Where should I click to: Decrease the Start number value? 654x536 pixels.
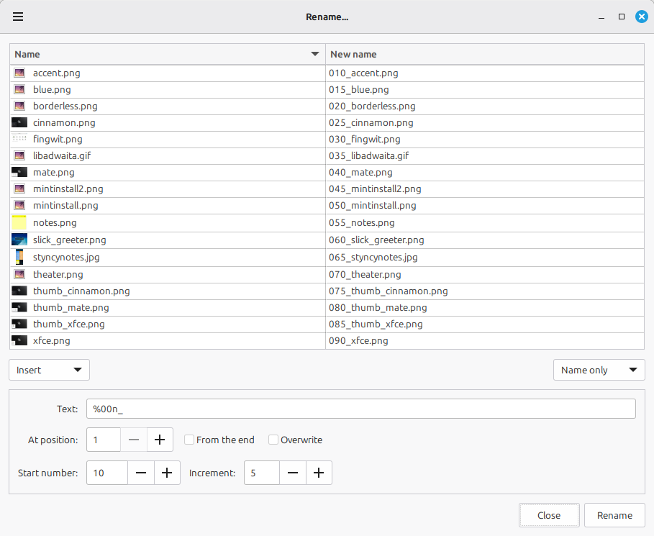141,473
